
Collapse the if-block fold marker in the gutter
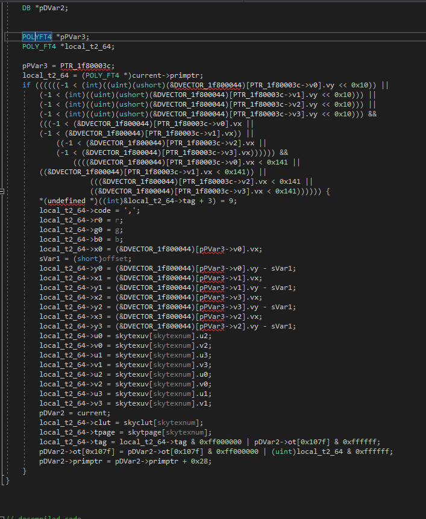[x=3, y=191]
